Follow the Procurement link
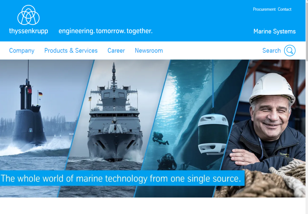The width and height of the screenshot is (308, 214). tap(264, 9)
